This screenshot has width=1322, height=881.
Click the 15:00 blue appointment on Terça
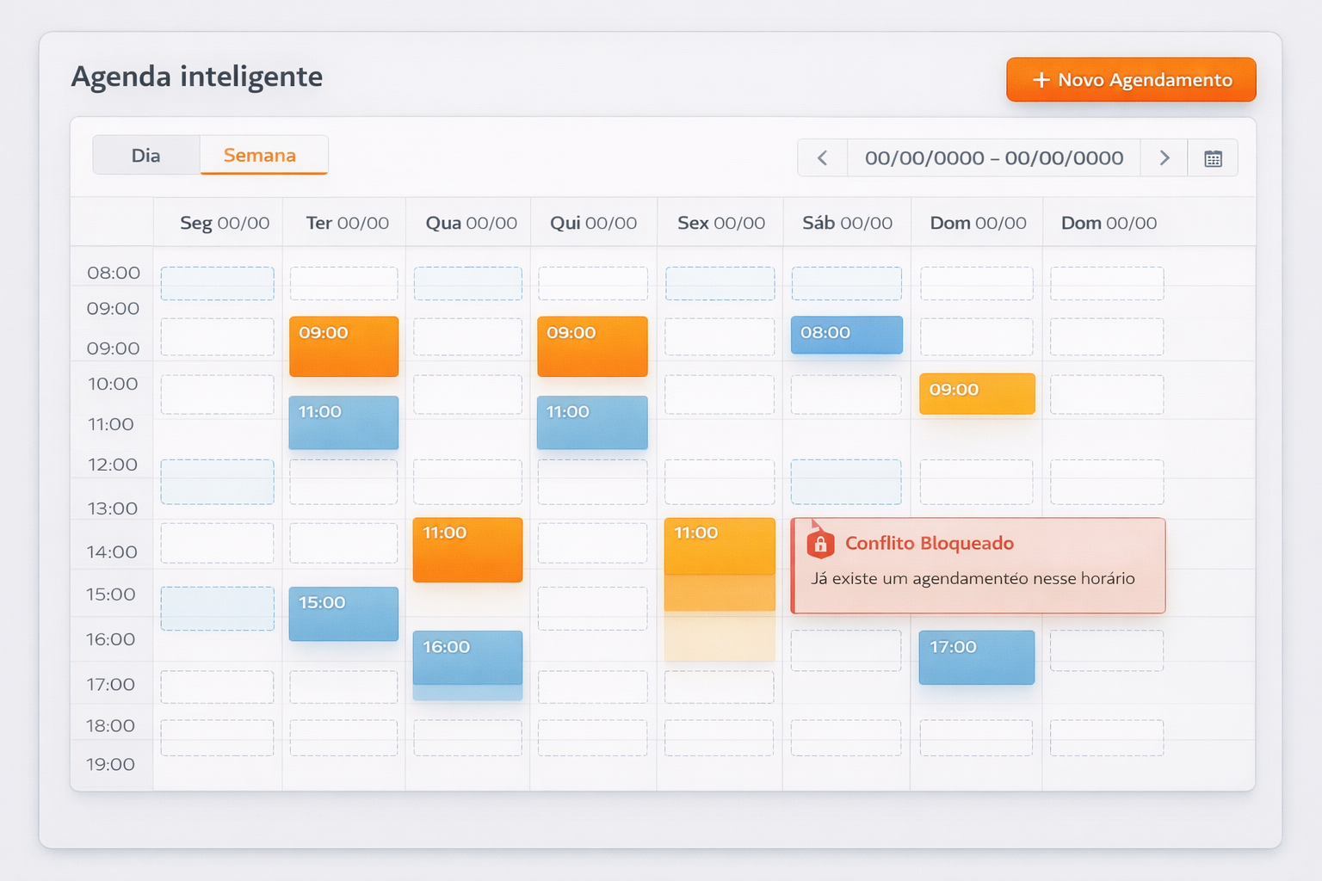343,613
